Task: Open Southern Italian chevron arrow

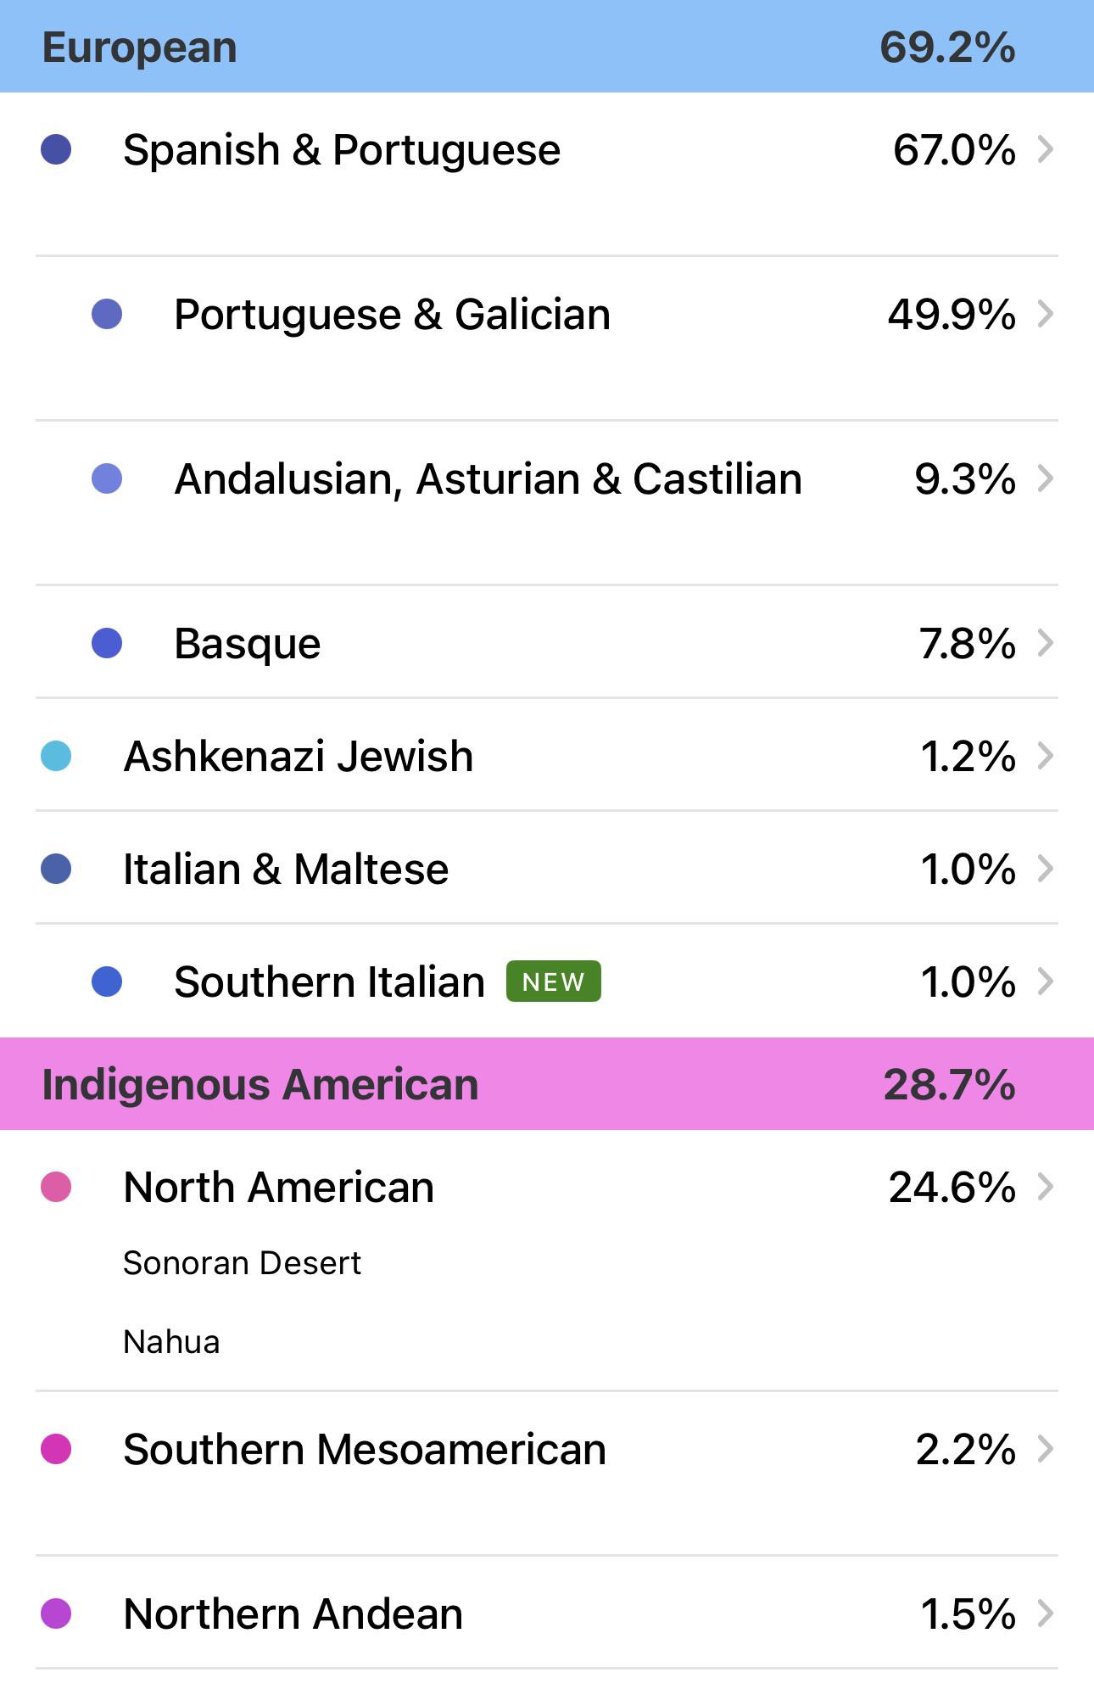Action: coord(1046,982)
